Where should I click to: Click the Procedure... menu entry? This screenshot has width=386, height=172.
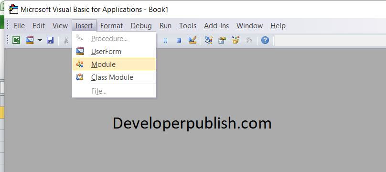114,39
